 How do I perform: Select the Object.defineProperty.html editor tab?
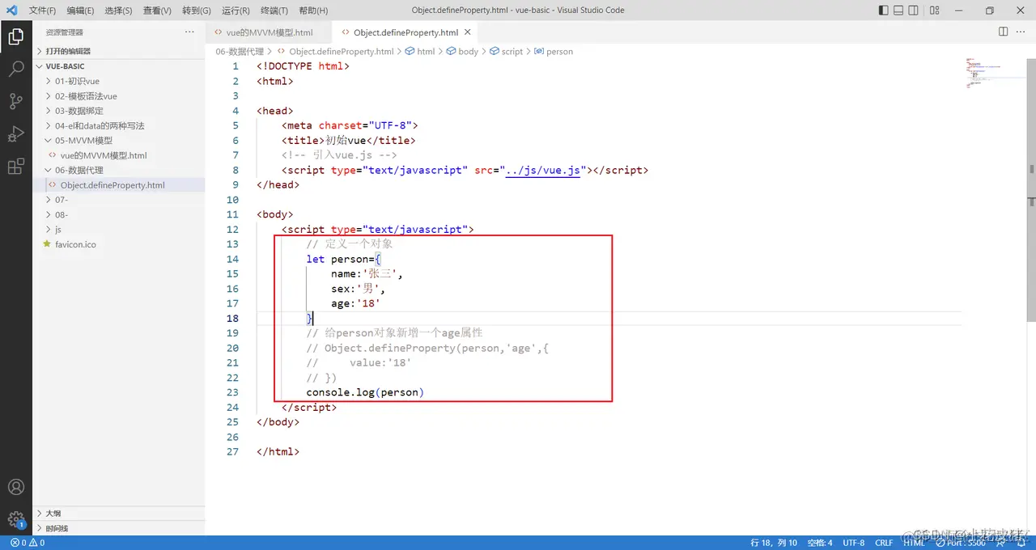point(405,32)
